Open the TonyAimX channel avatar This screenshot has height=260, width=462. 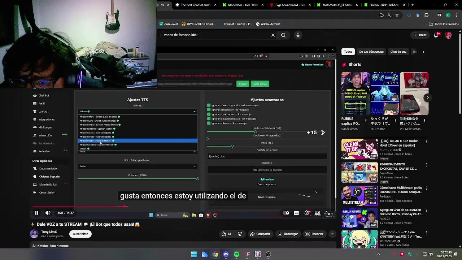(x=34, y=234)
